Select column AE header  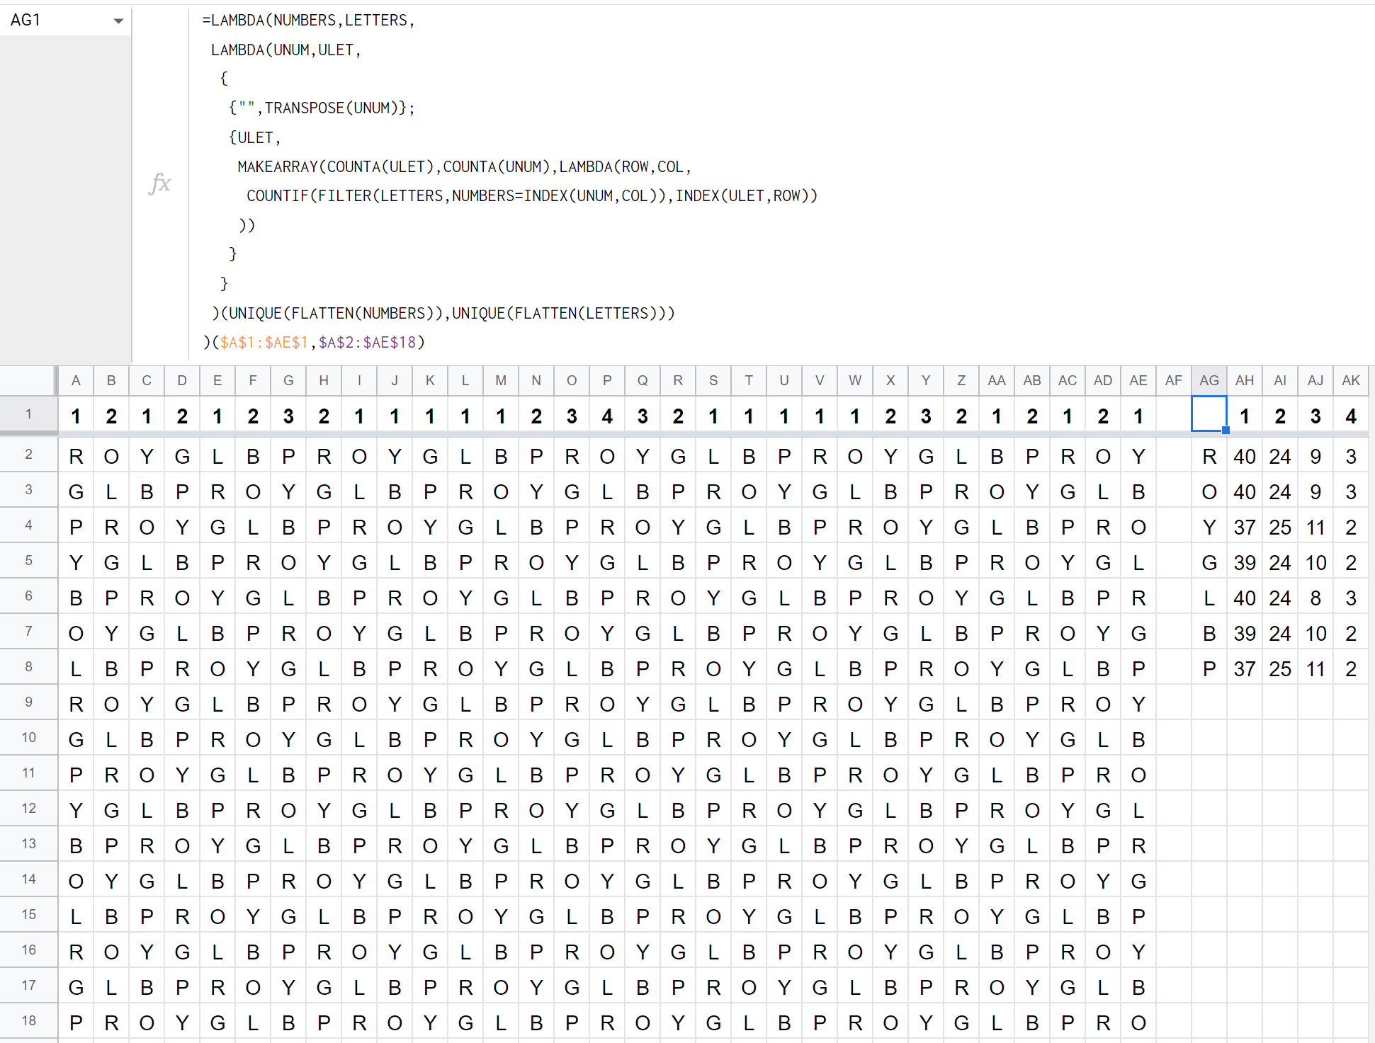1138,381
